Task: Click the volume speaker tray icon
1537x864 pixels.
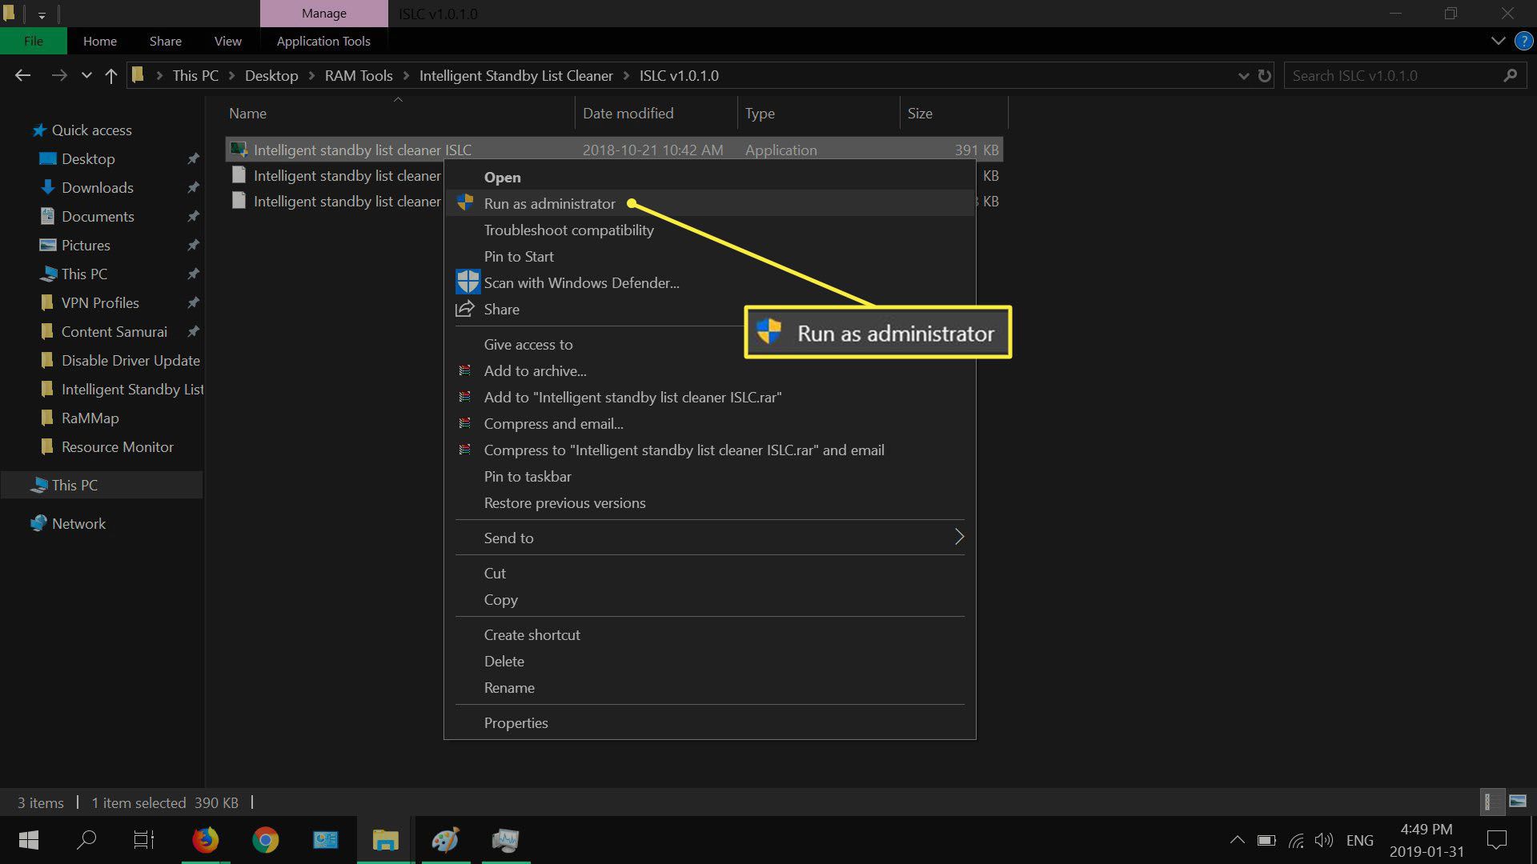Action: pos(1324,840)
